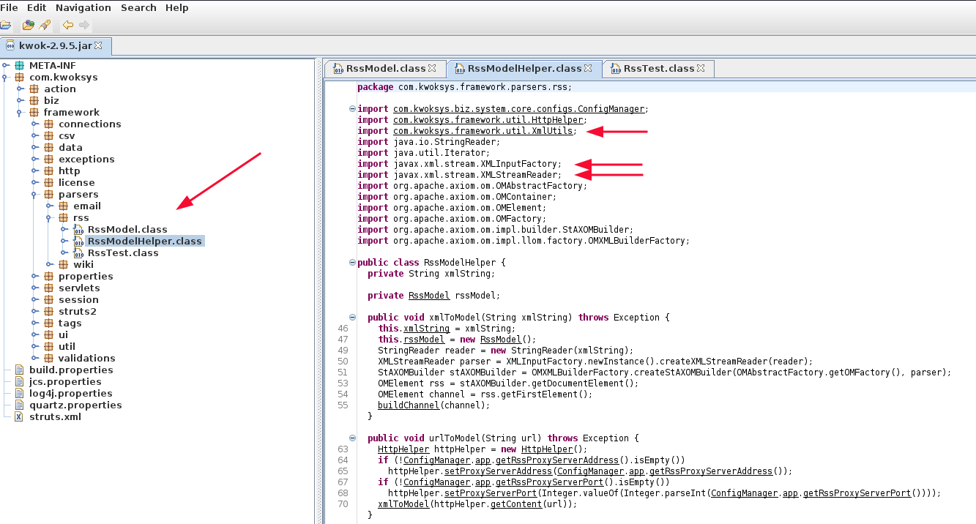Close the kwok-2.9.5.jar tab
976x524 pixels.
coord(99,45)
